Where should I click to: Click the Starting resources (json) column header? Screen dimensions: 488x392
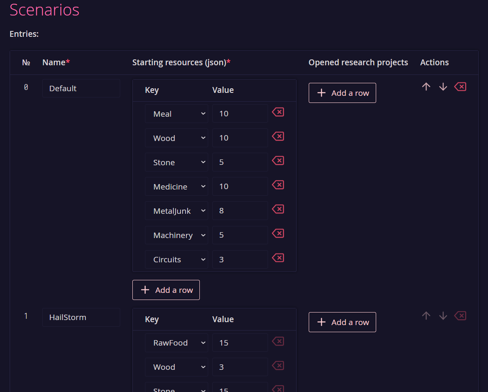tap(181, 62)
